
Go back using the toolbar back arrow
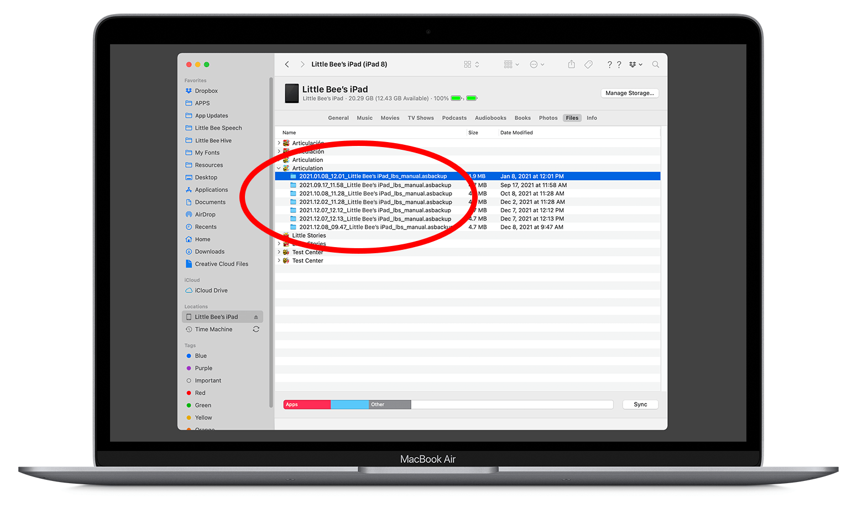(287, 65)
